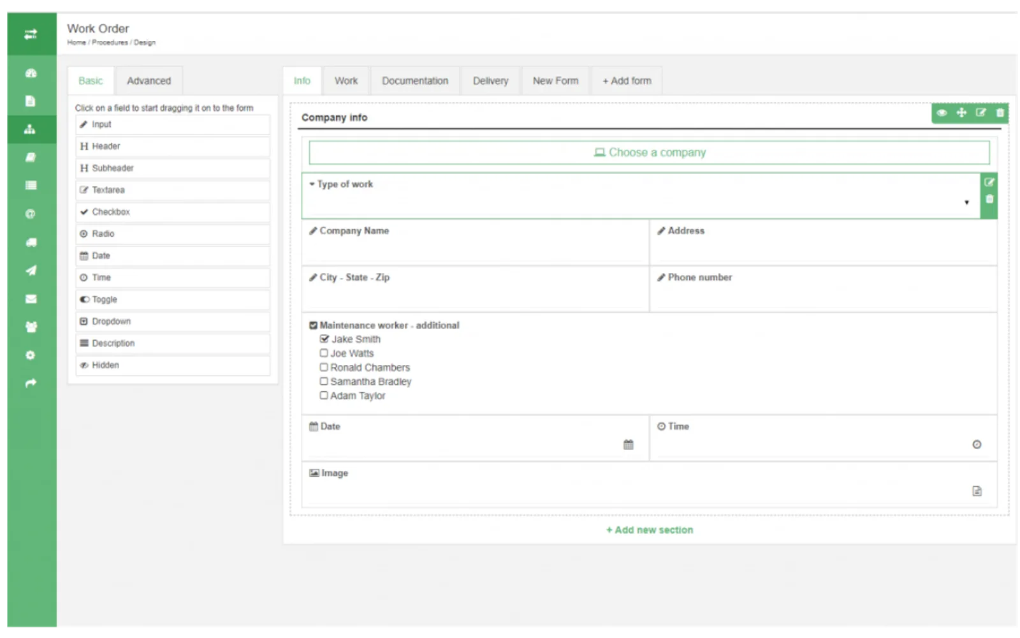Open the Delivery form tab
Image resolution: width=1020 pixels, height=638 pixels.
[x=491, y=81]
